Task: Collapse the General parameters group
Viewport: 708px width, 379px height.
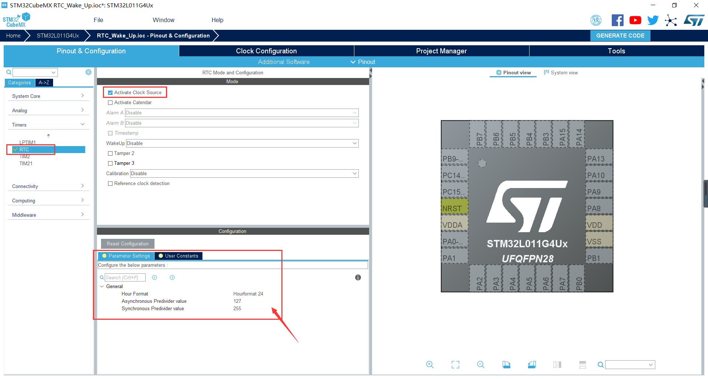Action: 102,286
